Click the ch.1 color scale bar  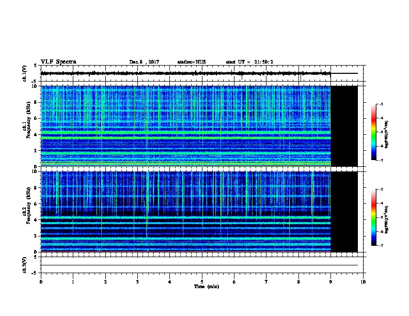pyautogui.click(x=373, y=132)
